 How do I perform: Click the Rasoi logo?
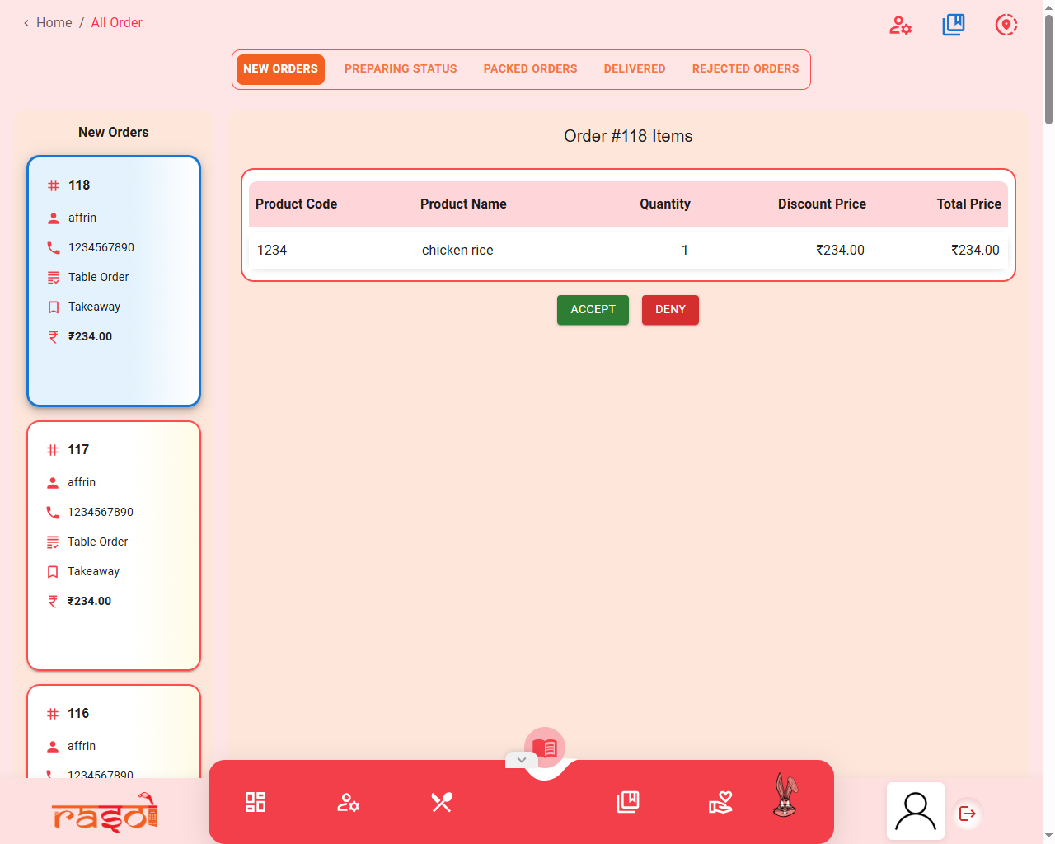[x=104, y=813]
